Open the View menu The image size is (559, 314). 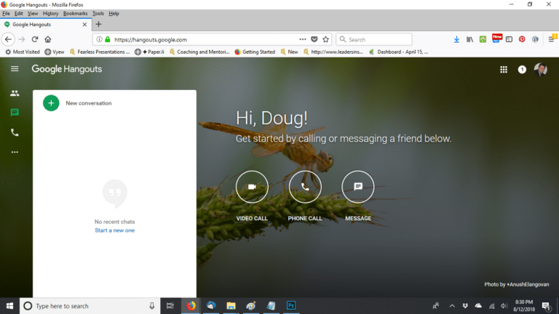click(x=33, y=14)
